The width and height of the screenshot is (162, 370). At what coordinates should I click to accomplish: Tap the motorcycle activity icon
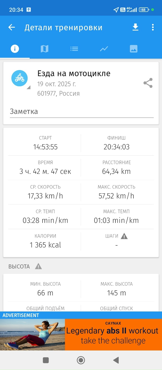tap(20, 78)
